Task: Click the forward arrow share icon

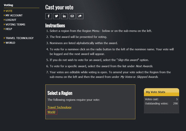Action: (x=80, y=16)
